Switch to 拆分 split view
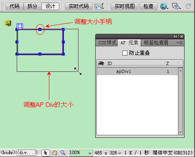This screenshot has width=195, height=157. (32, 6)
